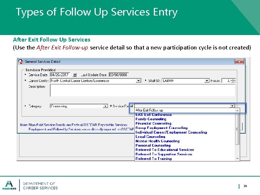Viewport: 260px width, 195px height.
Task: Close the General Services Detail dialog
Action: 239,61
